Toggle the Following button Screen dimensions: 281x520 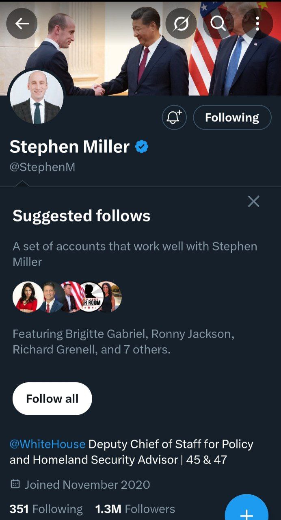232,118
